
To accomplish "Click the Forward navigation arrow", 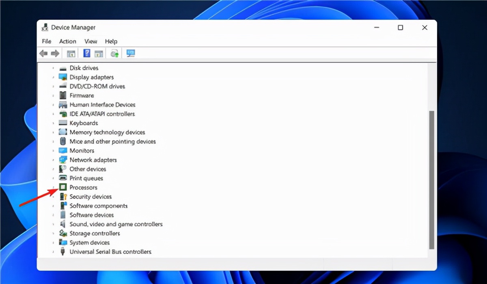I will coord(56,53).
